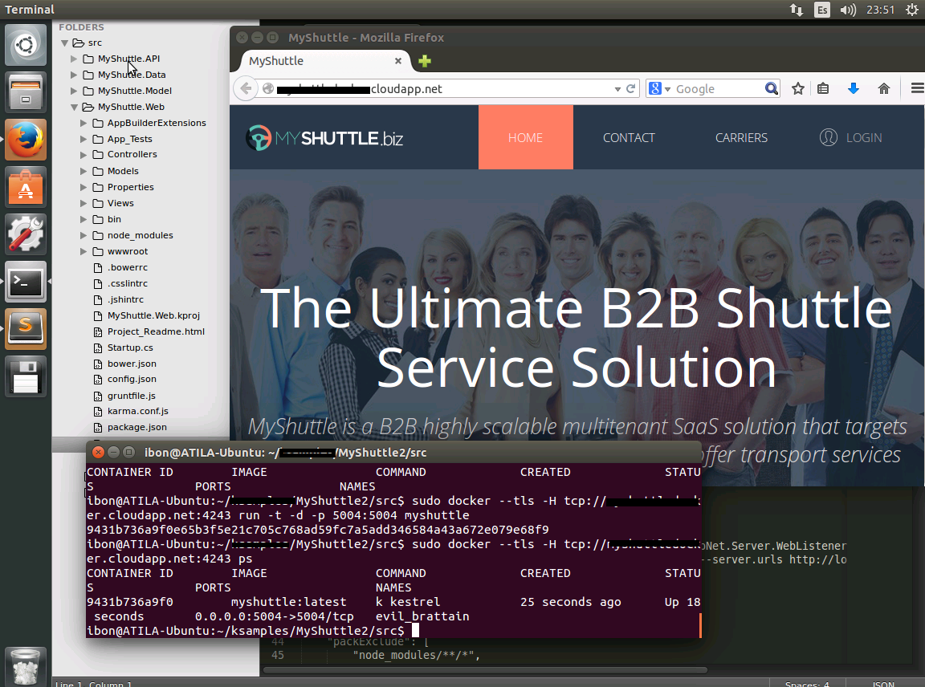Click the Views folder name
The width and height of the screenshot is (925, 687).
coord(120,203)
